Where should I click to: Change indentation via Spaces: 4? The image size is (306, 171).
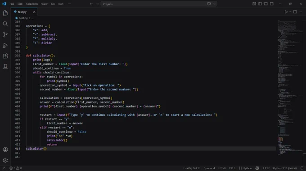click(209, 168)
